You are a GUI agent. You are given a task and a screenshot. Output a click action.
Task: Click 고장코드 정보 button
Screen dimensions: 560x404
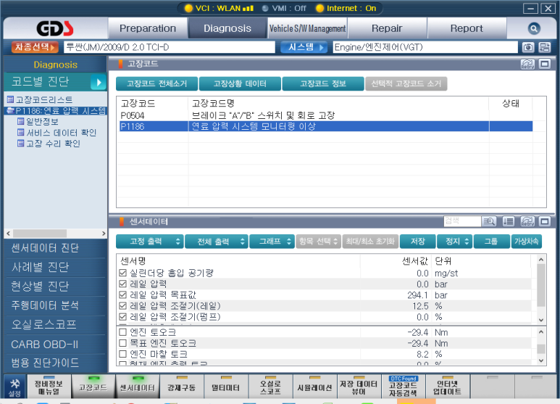click(x=323, y=83)
